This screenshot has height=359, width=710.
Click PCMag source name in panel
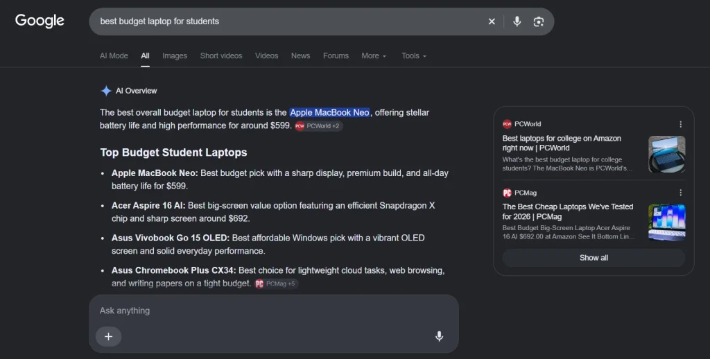(526, 193)
